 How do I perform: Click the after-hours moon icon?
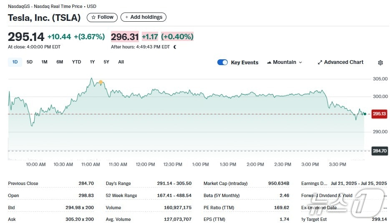[x=175, y=47]
